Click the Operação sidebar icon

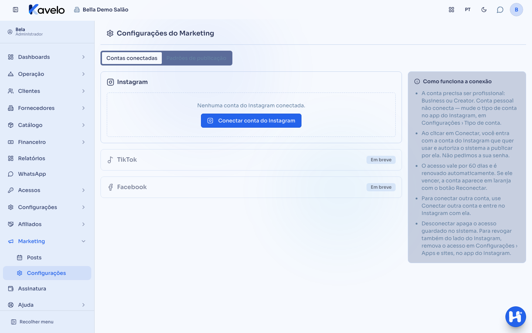tap(11, 74)
